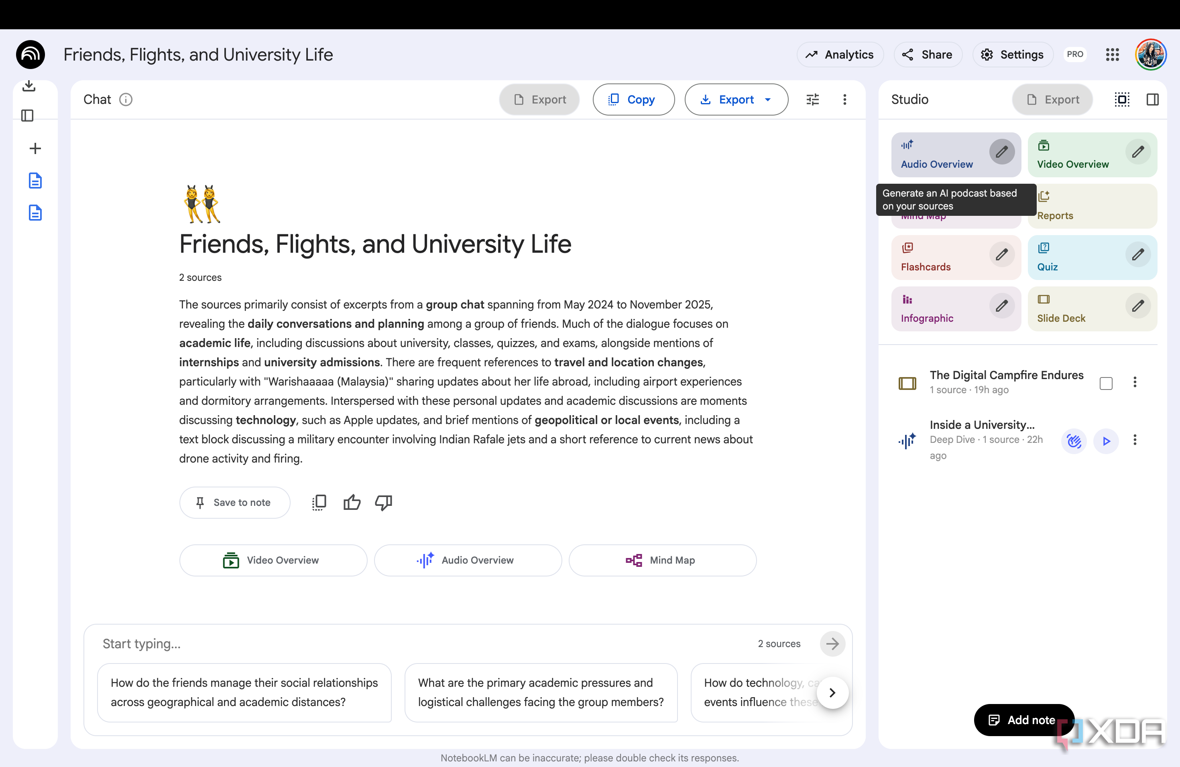The width and height of the screenshot is (1180, 767).
Task: Open chat configuration sliders icon
Action: [813, 99]
